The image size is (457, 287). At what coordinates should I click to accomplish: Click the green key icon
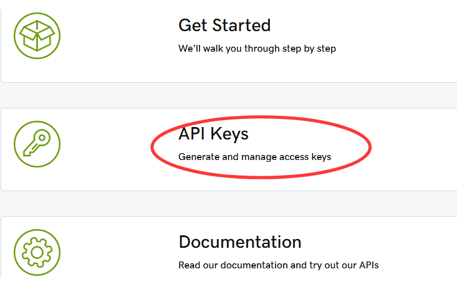[37, 144]
